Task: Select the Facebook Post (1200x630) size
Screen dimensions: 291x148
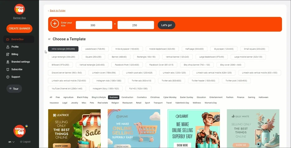Action: coord(127,65)
